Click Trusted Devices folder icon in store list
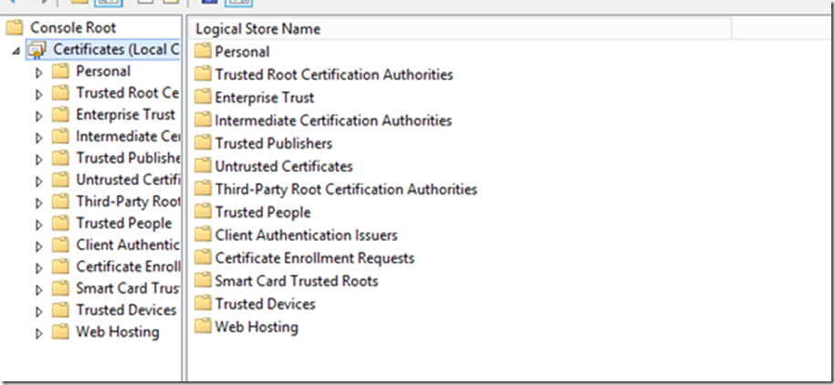 203,303
